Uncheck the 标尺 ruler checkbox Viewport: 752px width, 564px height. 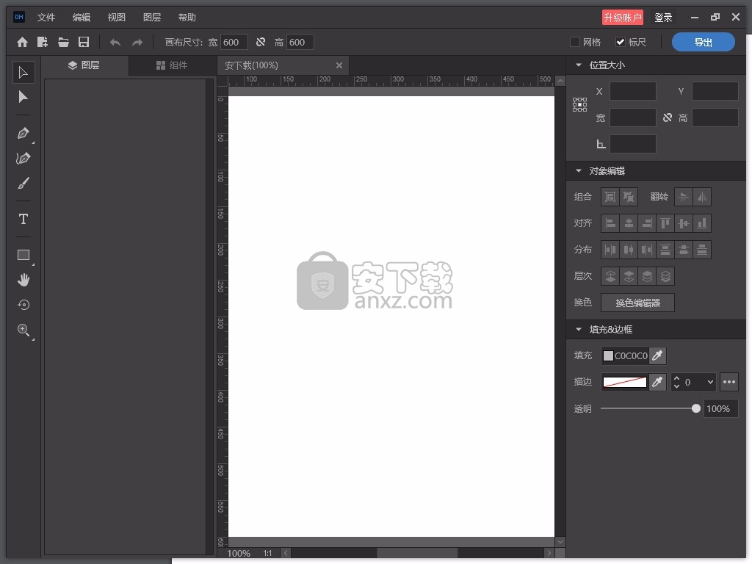620,42
